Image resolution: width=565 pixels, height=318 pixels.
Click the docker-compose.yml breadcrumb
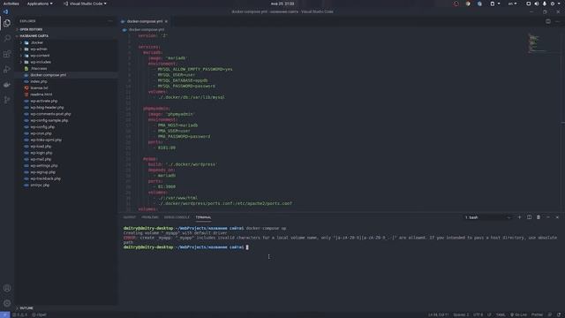click(143, 29)
